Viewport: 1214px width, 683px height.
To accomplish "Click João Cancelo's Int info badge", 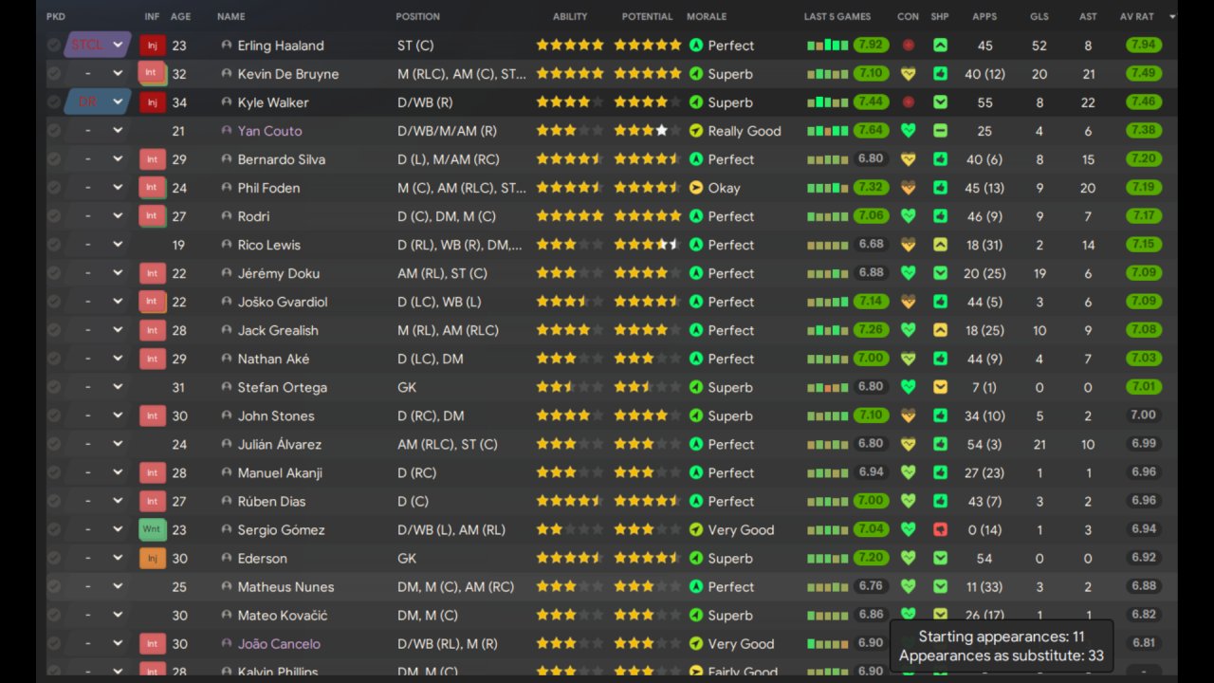I will coord(152,643).
